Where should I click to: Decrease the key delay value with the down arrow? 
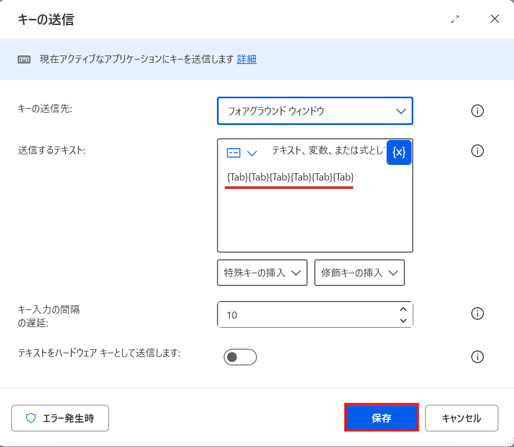point(403,320)
